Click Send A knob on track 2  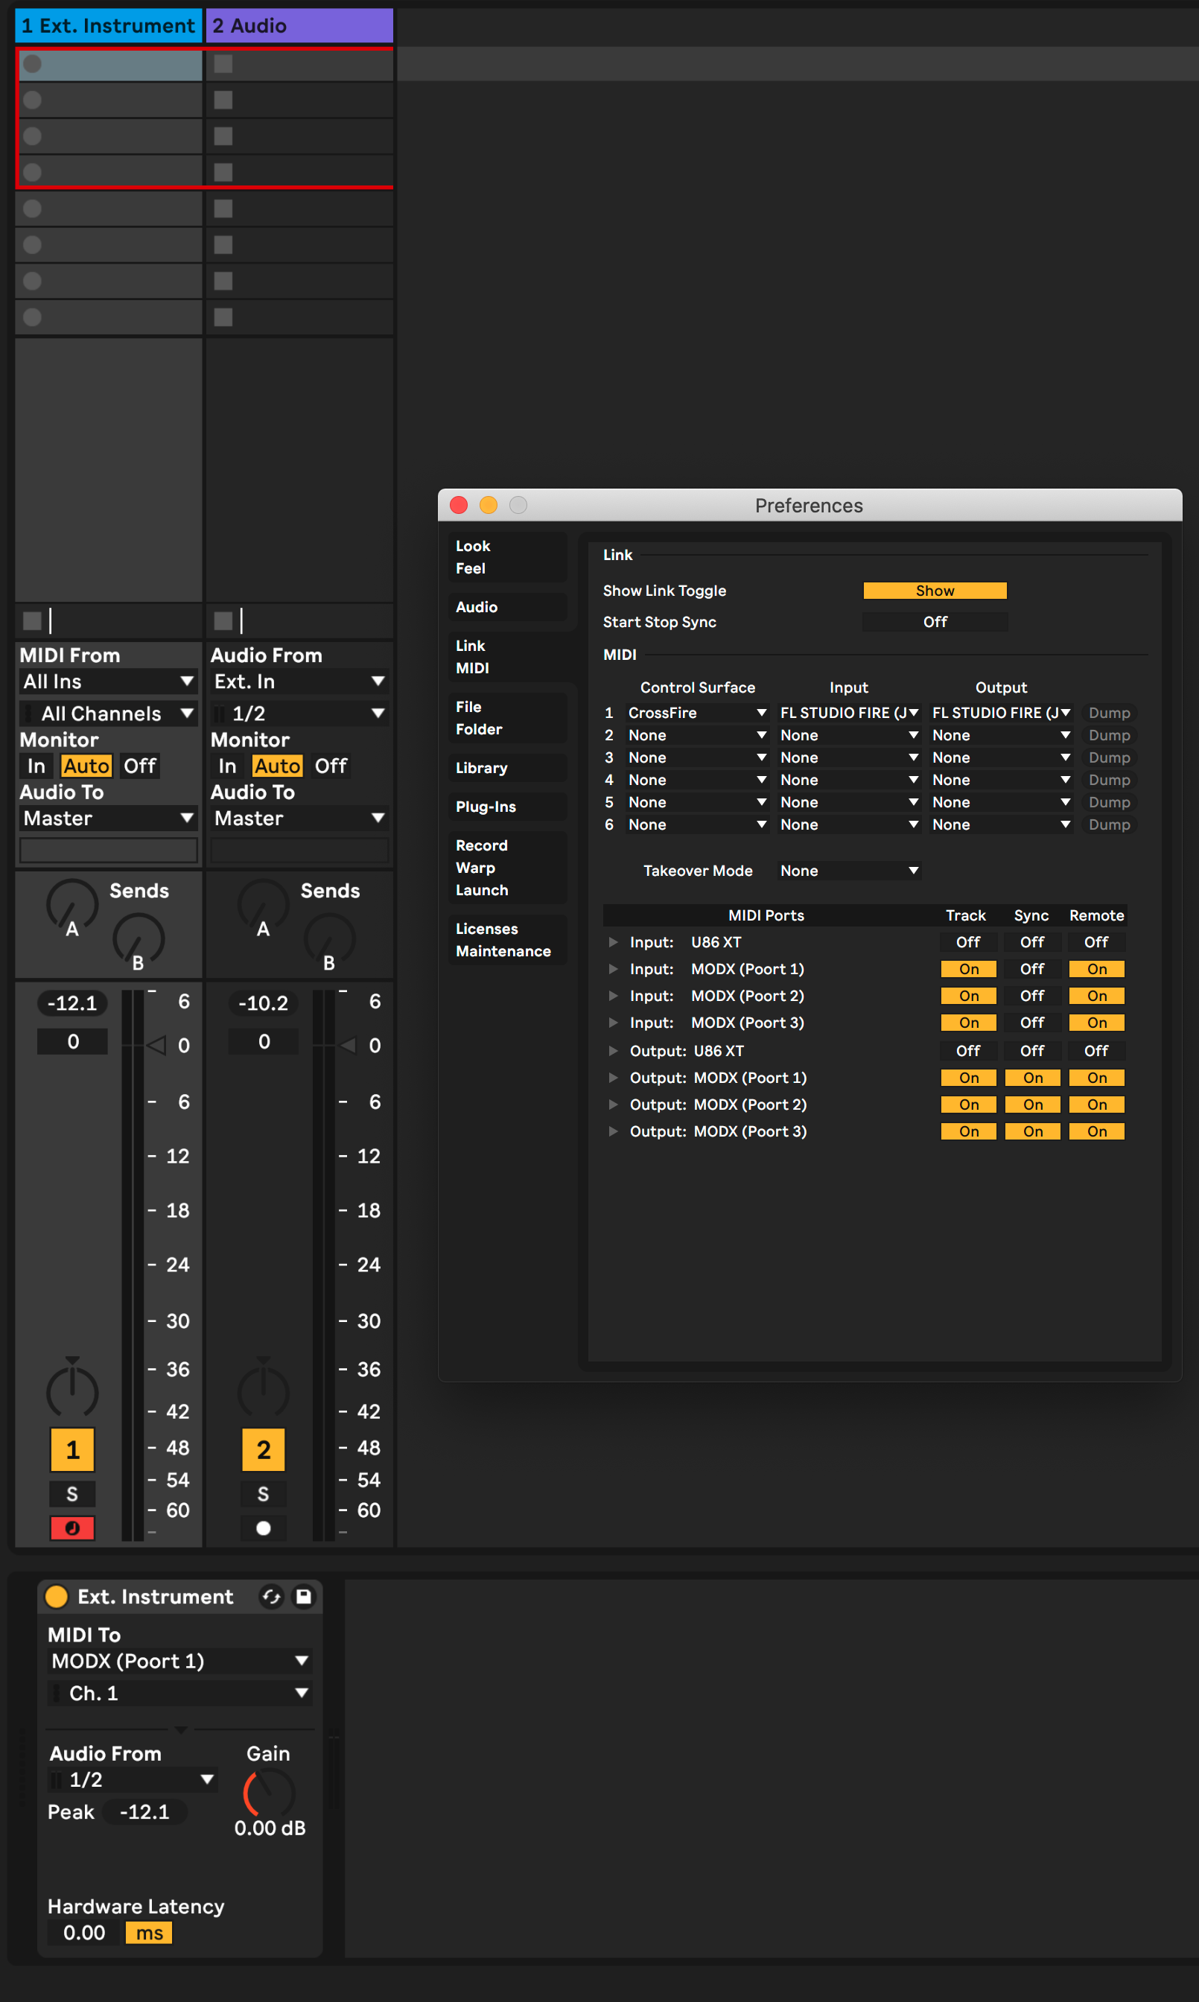point(264,905)
